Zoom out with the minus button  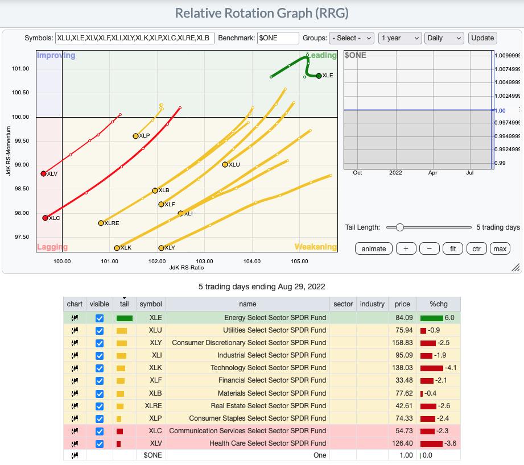[x=430, y=248]
